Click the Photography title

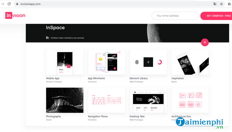click(54, 116)
